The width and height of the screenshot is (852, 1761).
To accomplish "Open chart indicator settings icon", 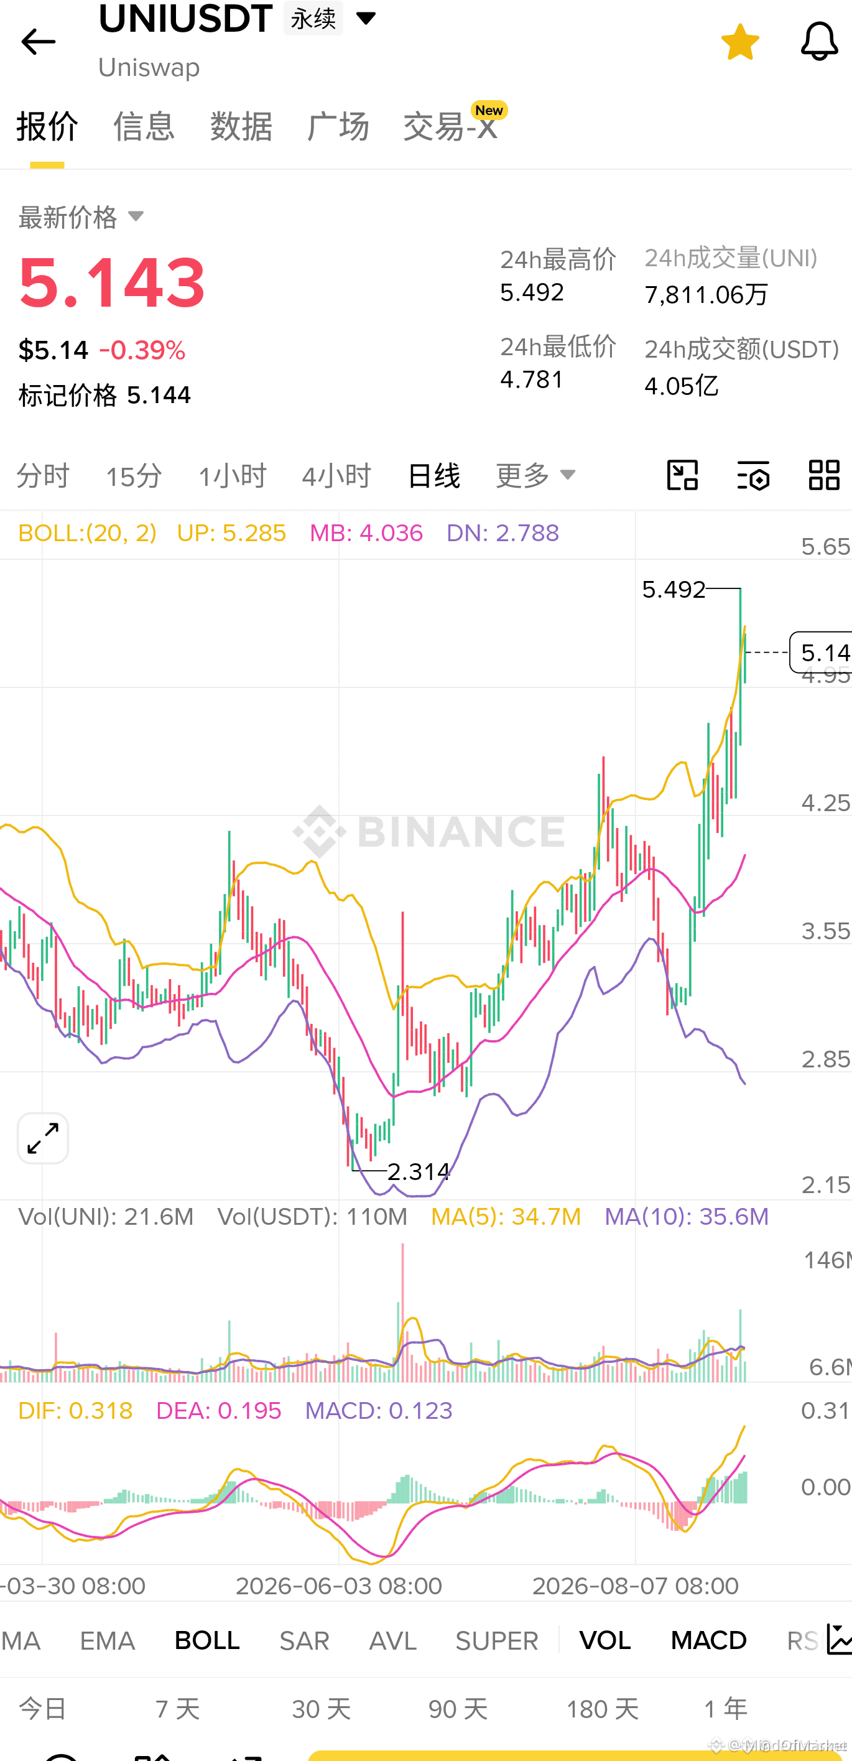I will pyautogui.click(x=754, y=475).
